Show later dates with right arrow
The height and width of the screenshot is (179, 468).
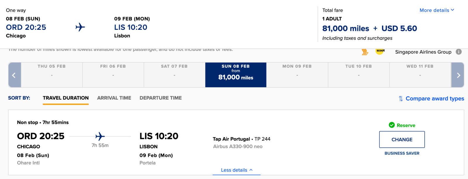[x=458, y=75]
